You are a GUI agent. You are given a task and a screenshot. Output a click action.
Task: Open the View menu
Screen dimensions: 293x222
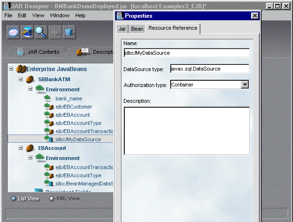click(38, 15)
